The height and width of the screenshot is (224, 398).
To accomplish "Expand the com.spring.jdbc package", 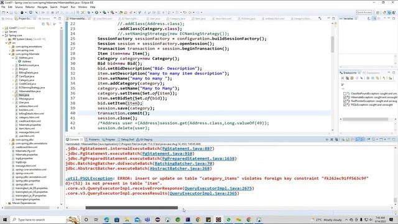I will click(x=10, y=139).
